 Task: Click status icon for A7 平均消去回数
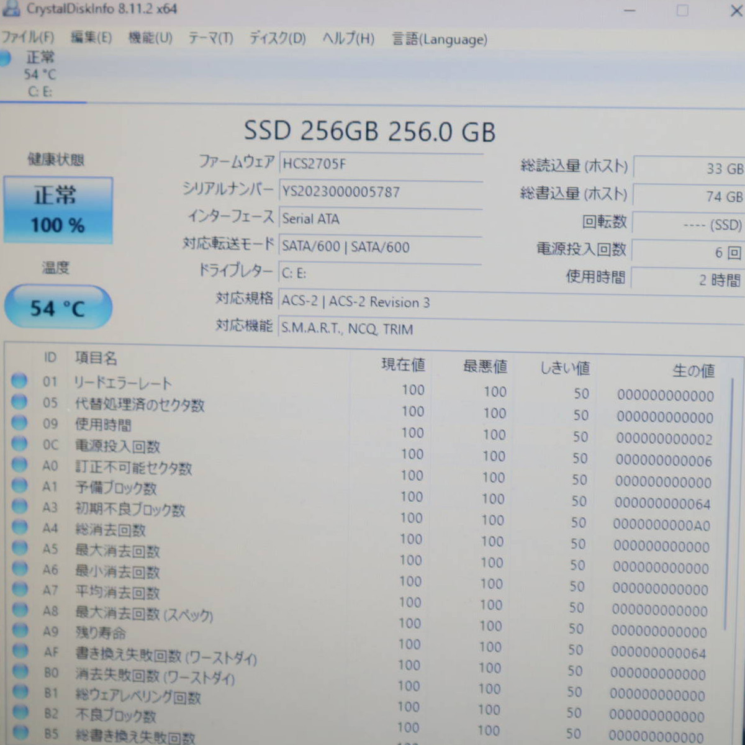click(20, 589)
